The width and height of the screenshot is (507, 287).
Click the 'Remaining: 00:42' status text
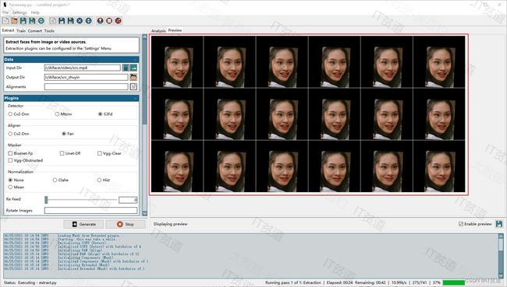370,282
